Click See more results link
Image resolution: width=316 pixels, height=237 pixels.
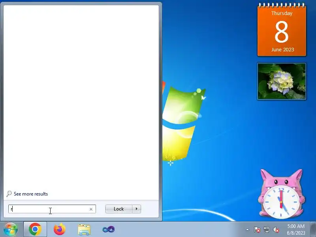pos(31,194)
